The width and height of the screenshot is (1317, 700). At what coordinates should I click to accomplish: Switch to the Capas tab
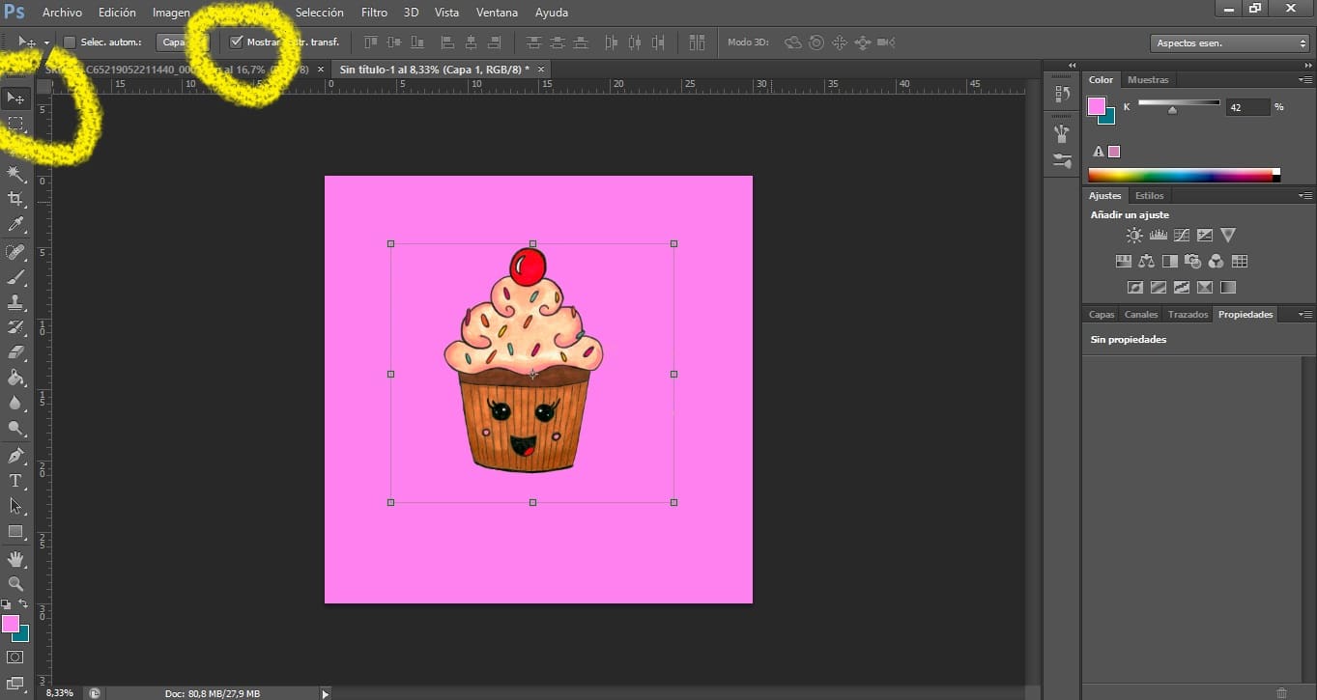tap(1102, 314)
